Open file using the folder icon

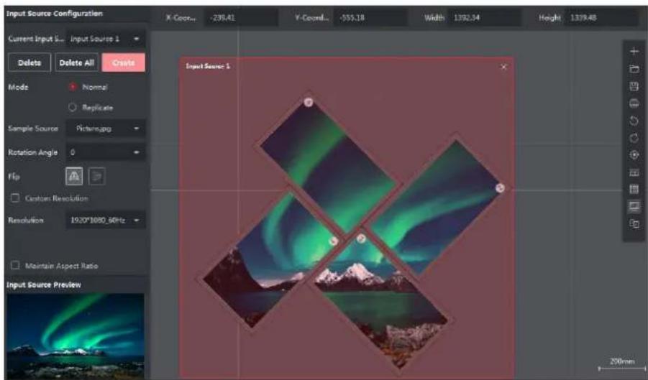point(634,69)
